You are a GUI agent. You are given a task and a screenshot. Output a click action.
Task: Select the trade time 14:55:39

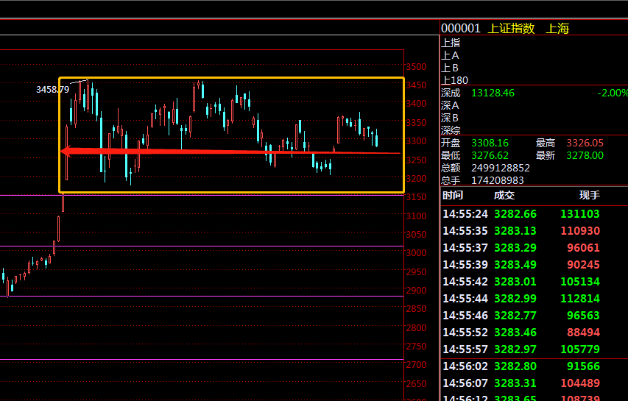coord(465,265)
